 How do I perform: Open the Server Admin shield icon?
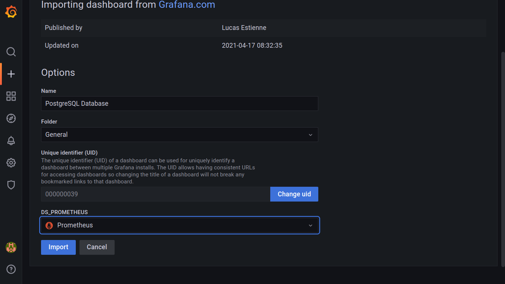tap(11, 185)
